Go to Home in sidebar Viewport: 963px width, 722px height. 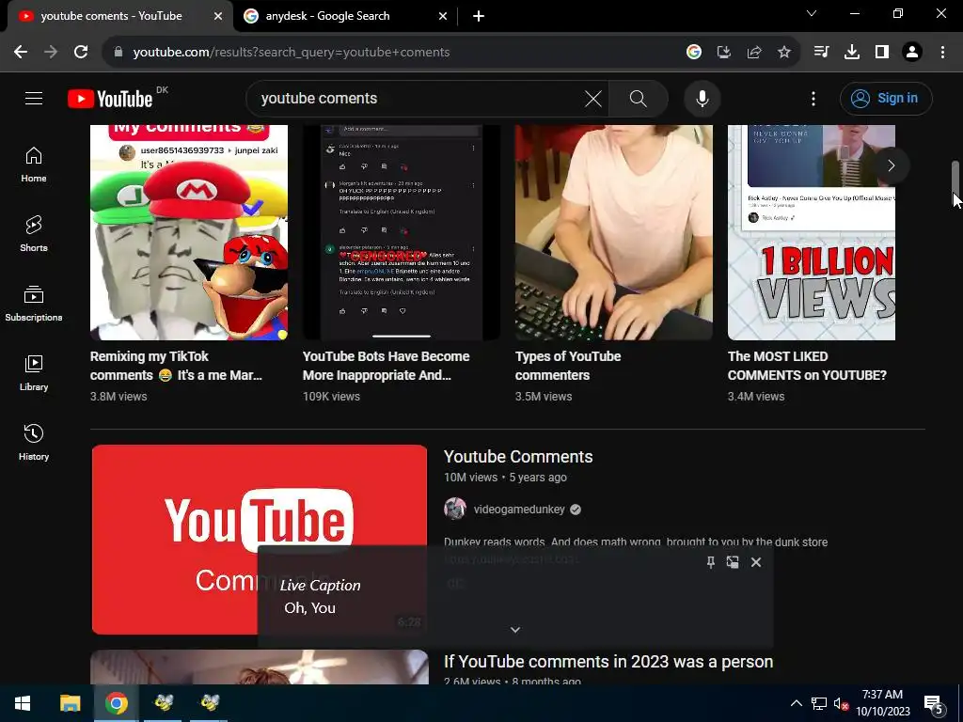tap(34, 165)
